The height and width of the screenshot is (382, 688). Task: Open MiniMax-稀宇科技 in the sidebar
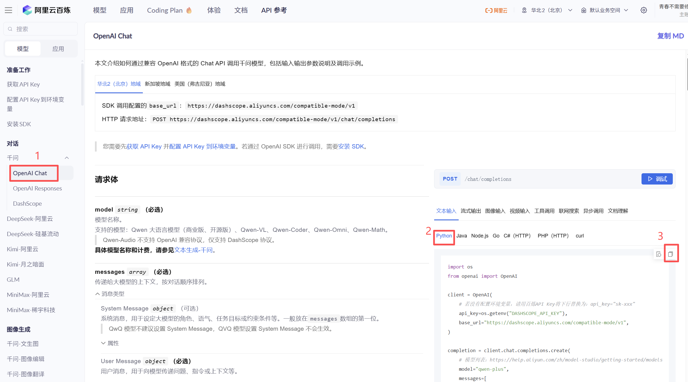click(x=31, y=310)
